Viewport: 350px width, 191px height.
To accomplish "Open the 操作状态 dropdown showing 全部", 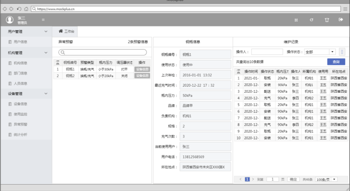I will pyautogui.click(x=320, y=52).
